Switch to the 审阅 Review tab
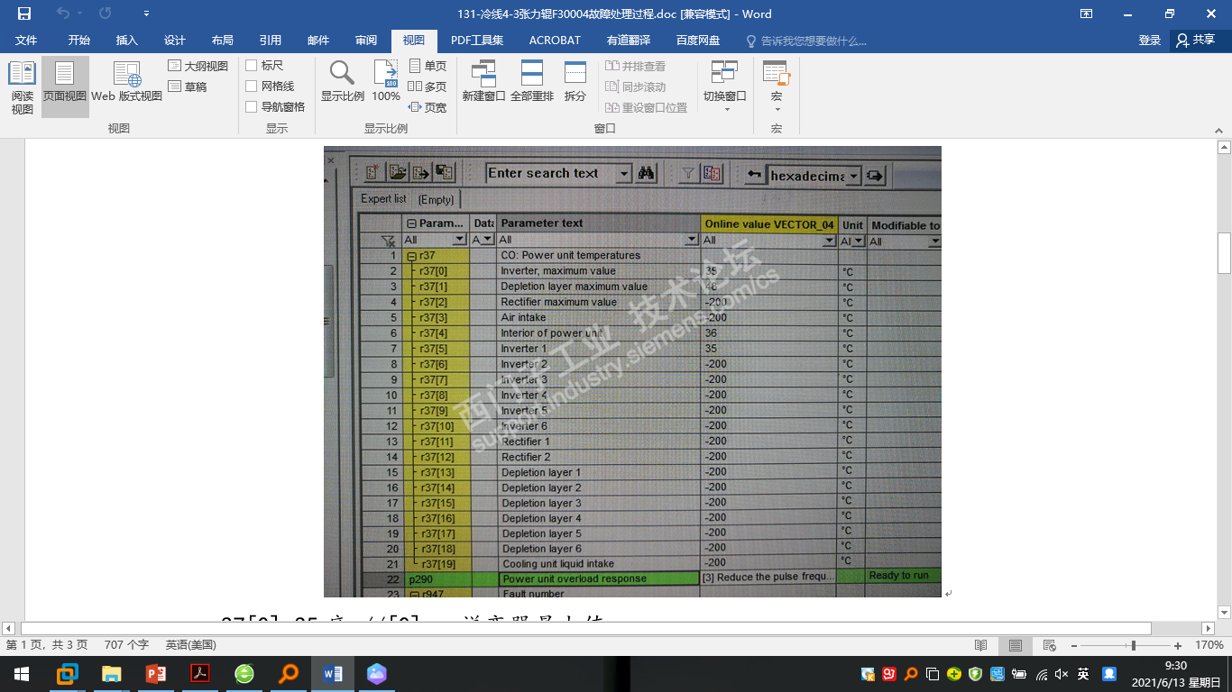 click(x=366, y=41)
